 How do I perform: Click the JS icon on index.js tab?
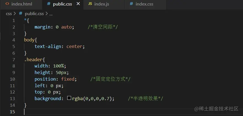coord(90,4)
